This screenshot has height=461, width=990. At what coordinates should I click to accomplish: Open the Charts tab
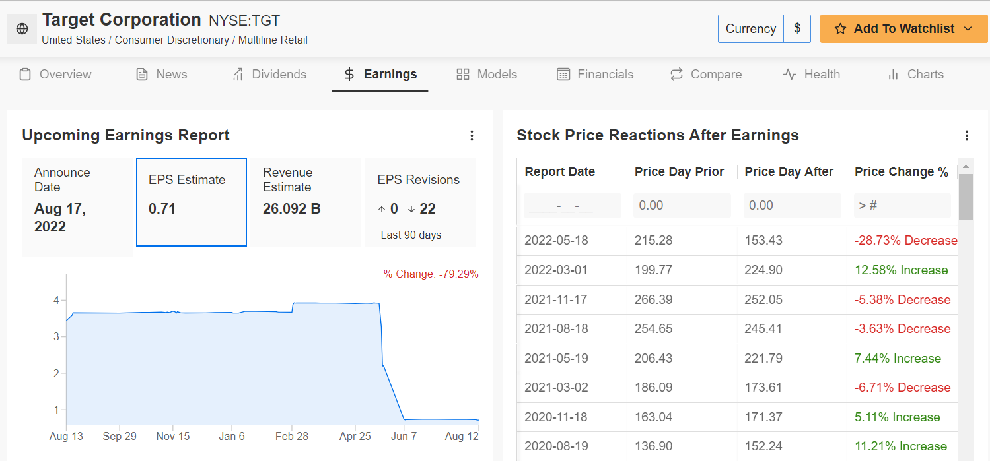pos(915,75)
